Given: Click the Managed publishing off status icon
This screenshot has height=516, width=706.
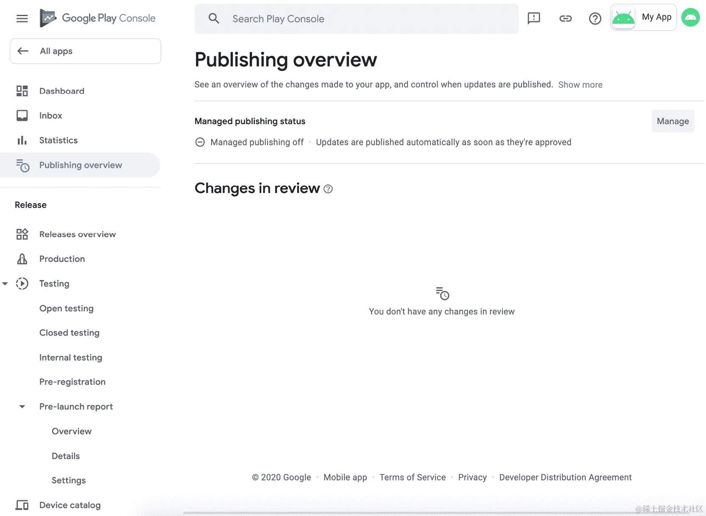Looking at the screenshot, I should click(200, 142).
